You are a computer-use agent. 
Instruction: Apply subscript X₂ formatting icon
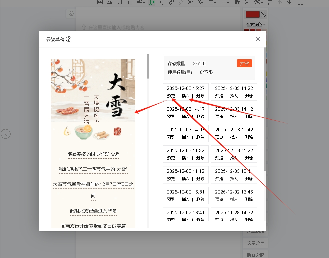(200, 2)
